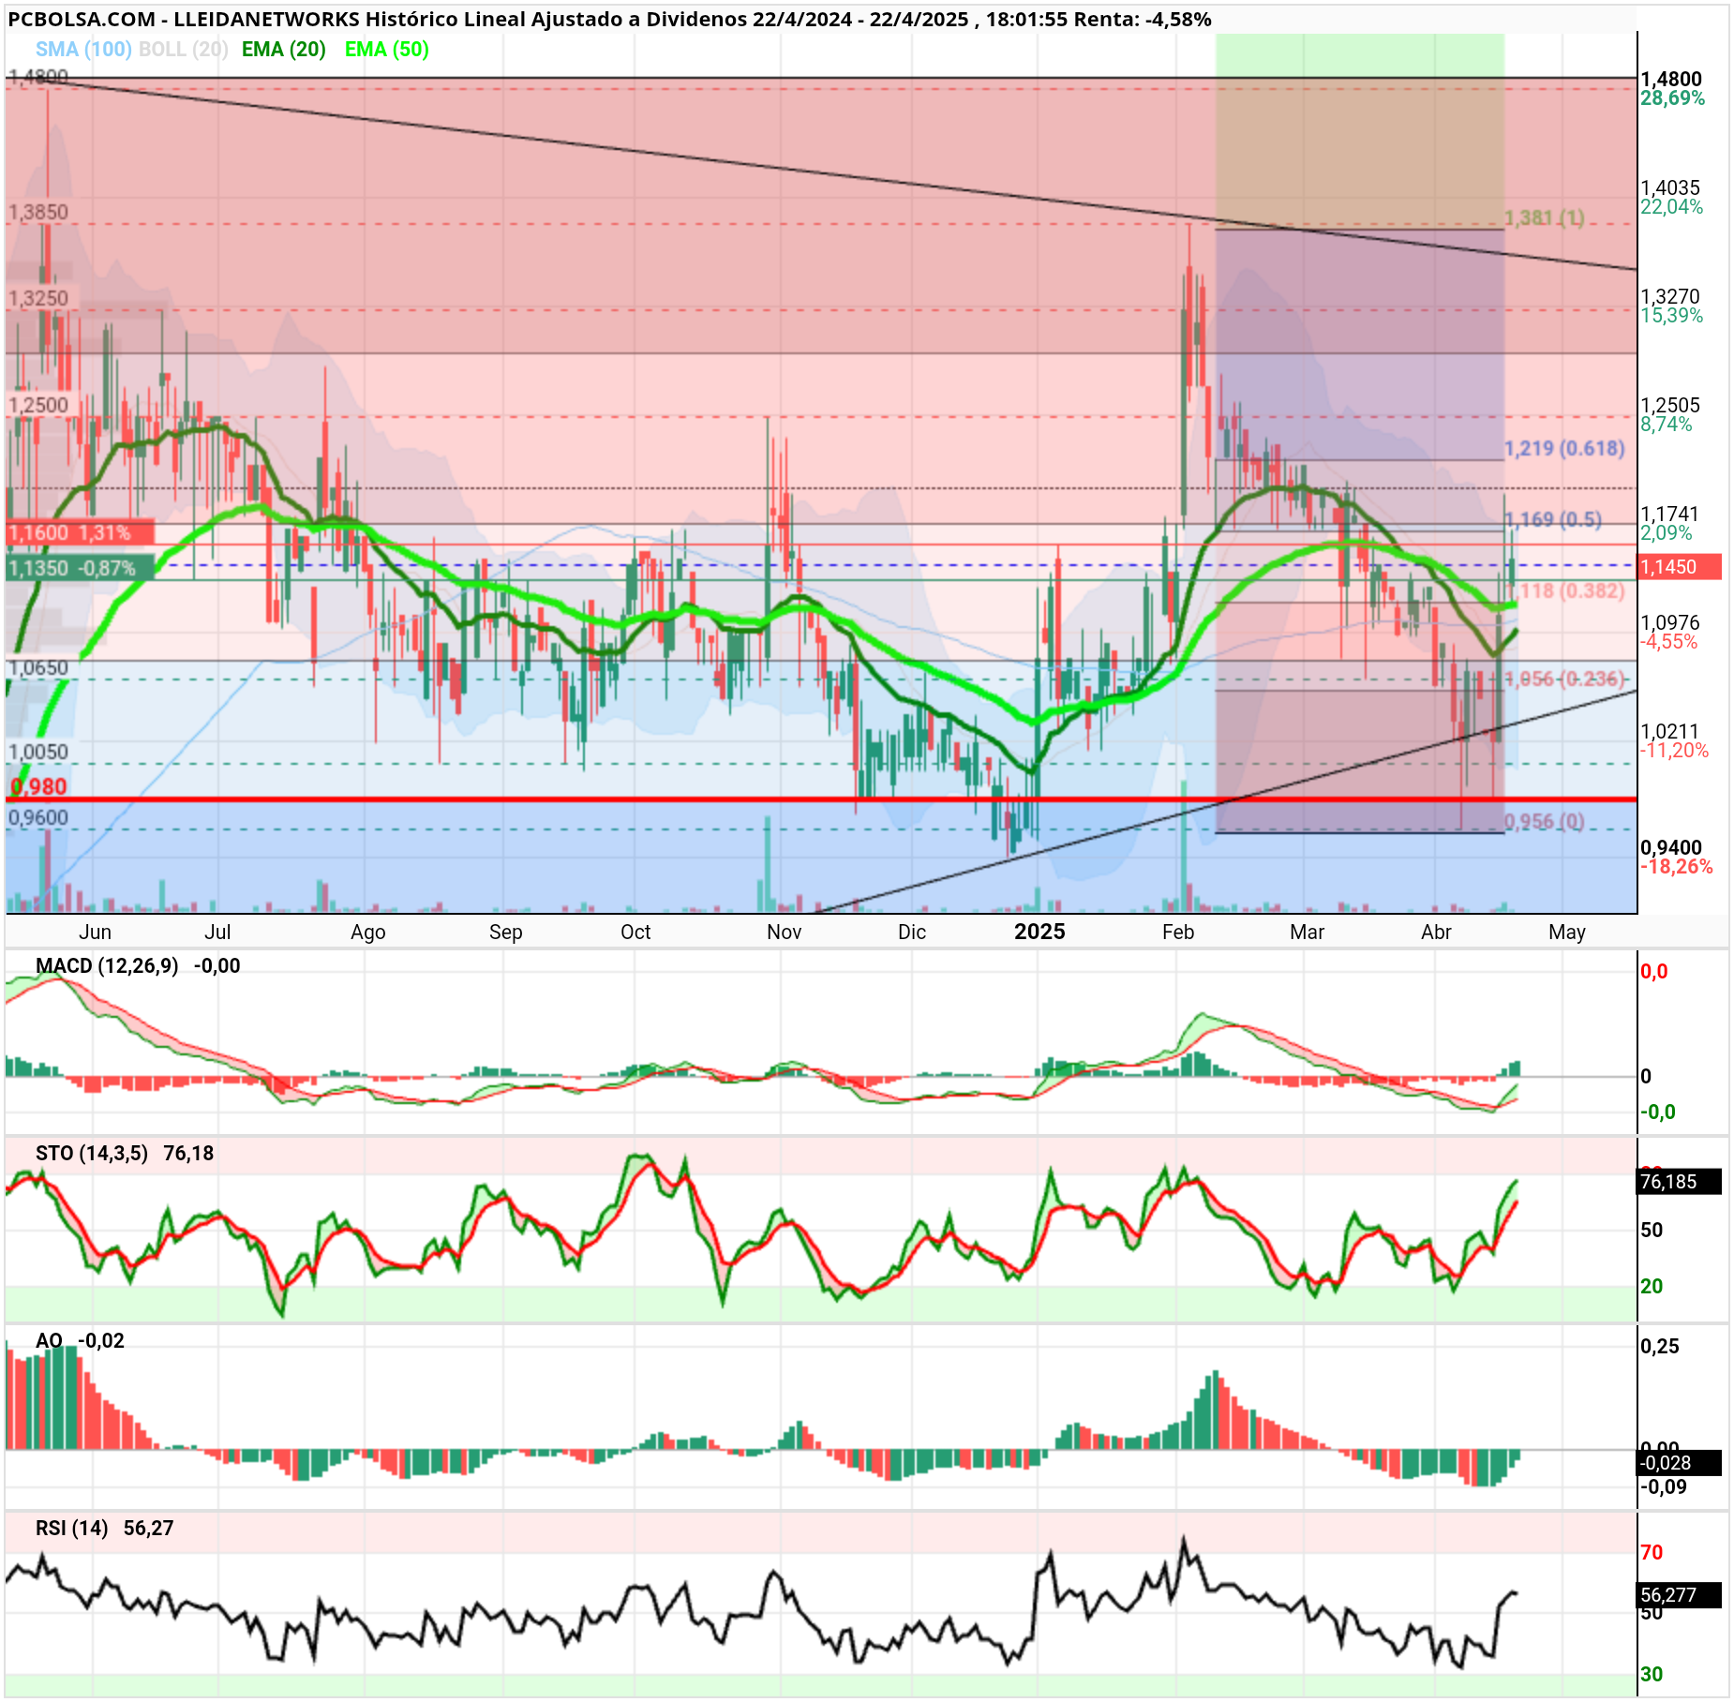The width and height of the screenshot is (1734, 1702).
Task: Toggle the EMA (20) legend label
Action: pos(284,50)
